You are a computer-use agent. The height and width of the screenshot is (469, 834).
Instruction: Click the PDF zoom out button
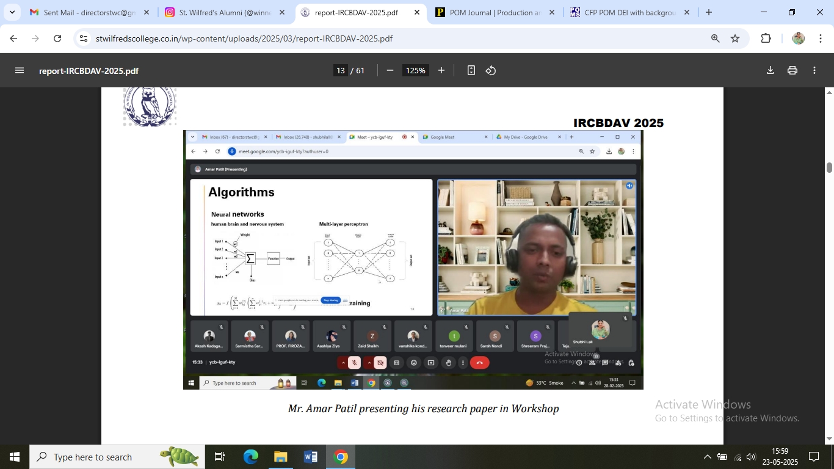(390, 70)
